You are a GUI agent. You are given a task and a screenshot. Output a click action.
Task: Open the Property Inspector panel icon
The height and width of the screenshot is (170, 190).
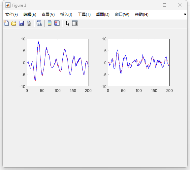point(75,23)
